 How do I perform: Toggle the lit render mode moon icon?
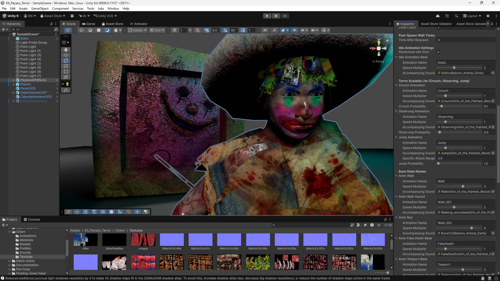click(x=107, y=30)
